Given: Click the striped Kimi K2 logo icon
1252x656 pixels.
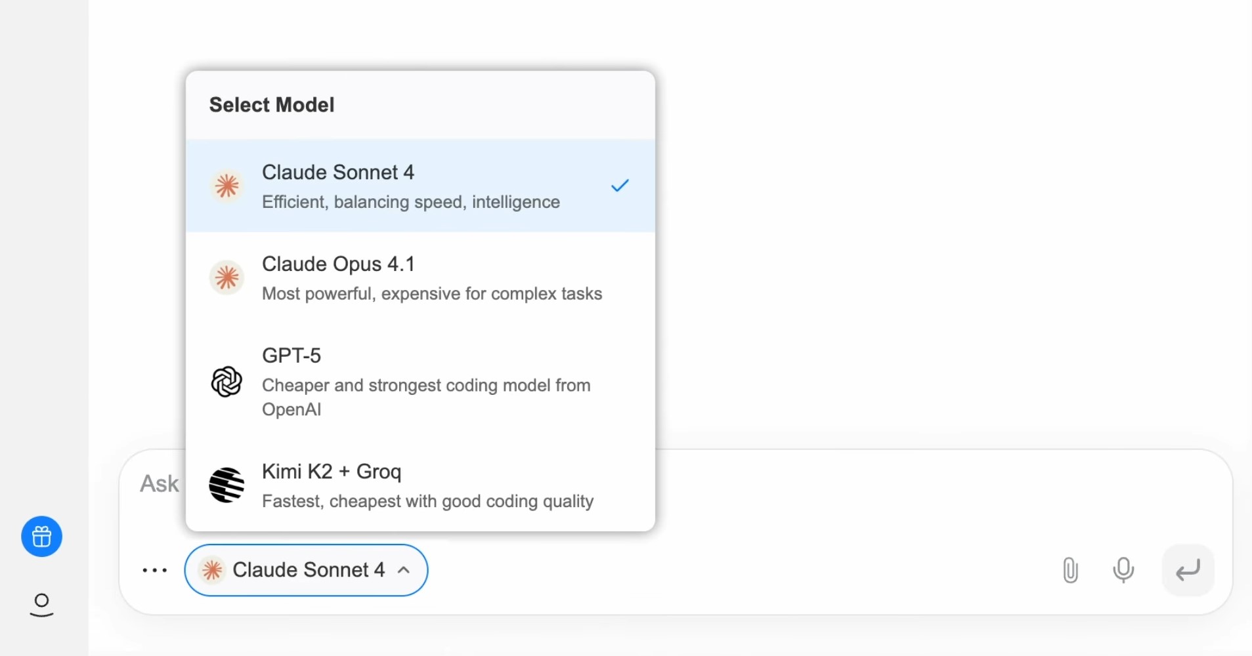Looking at the screenshot, I should tap(227, 485).
